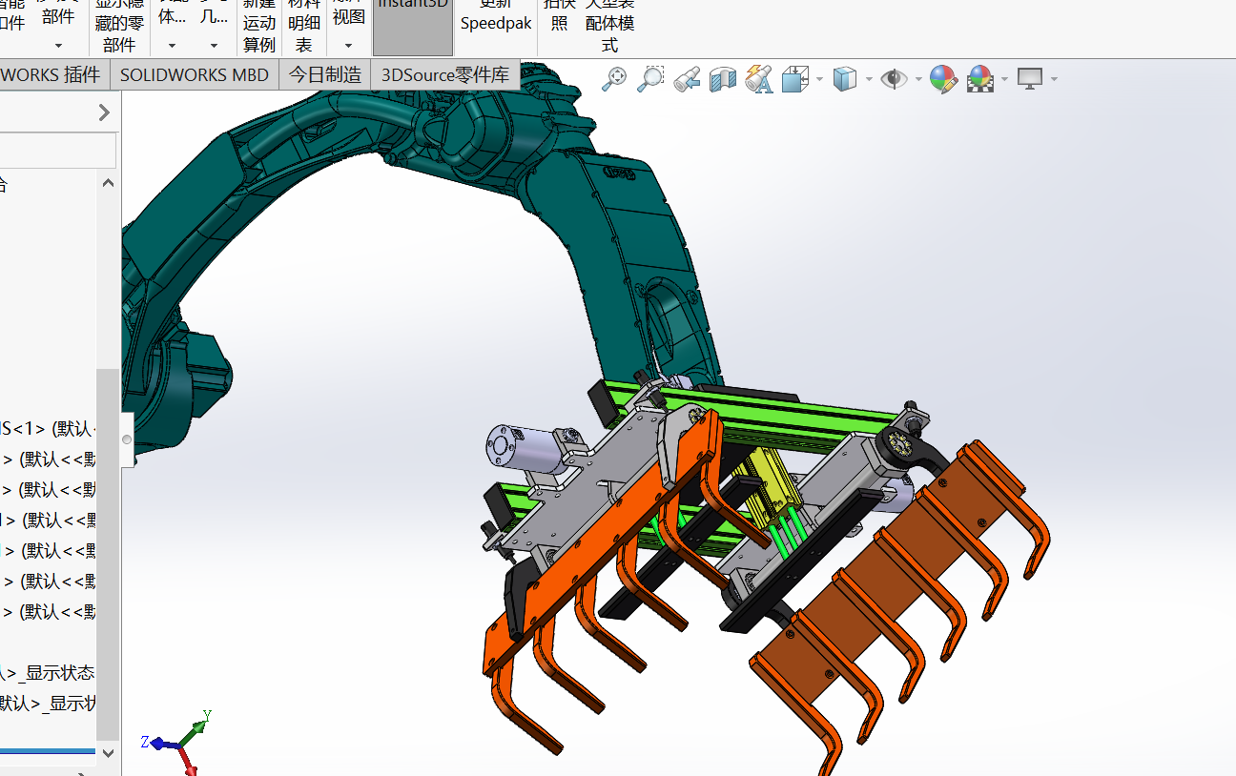This screenshot has width=1236, height=776.
Task: Open View Orientation dropdown arrow
Action: 819,79
